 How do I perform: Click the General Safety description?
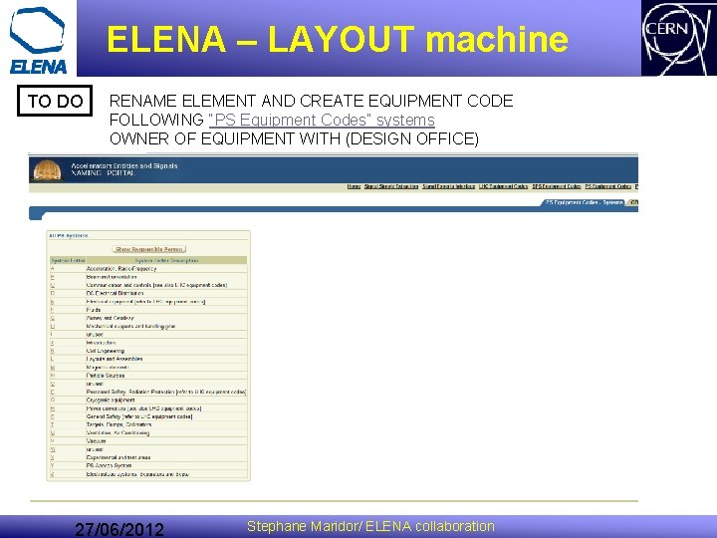pos(139,416)
